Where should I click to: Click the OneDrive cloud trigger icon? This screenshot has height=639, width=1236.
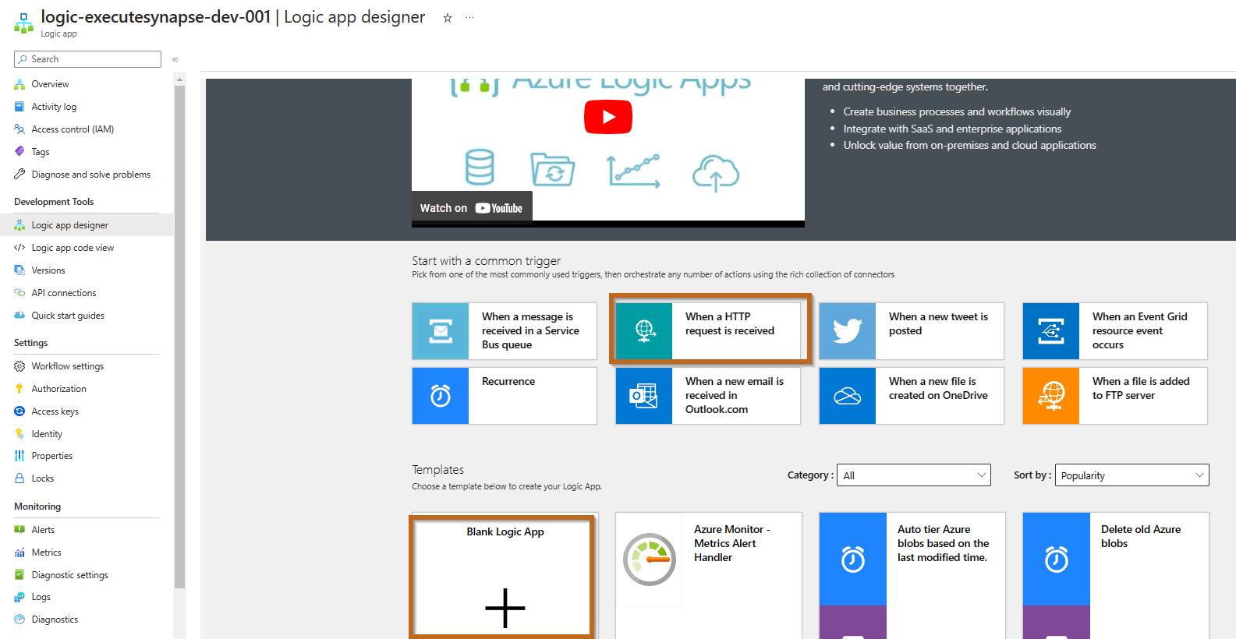[x=848, y=396]
